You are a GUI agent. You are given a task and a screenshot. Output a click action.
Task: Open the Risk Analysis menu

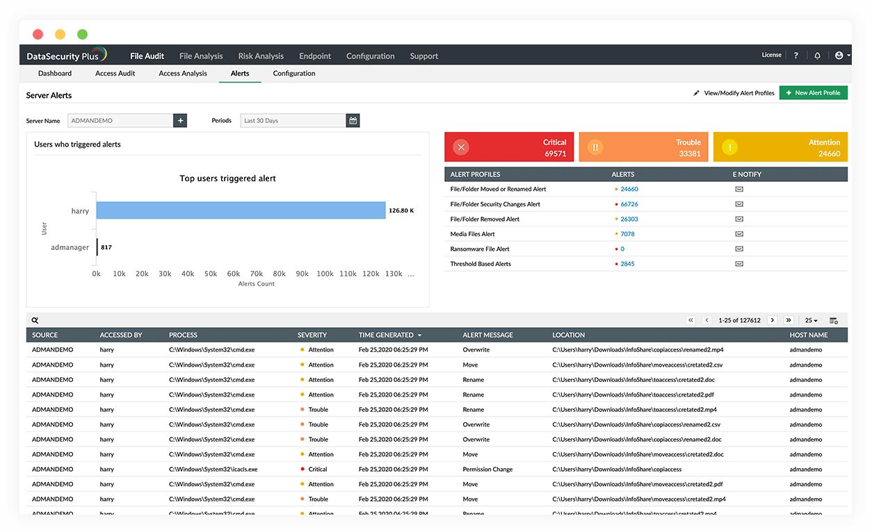(x=261, y=56)
